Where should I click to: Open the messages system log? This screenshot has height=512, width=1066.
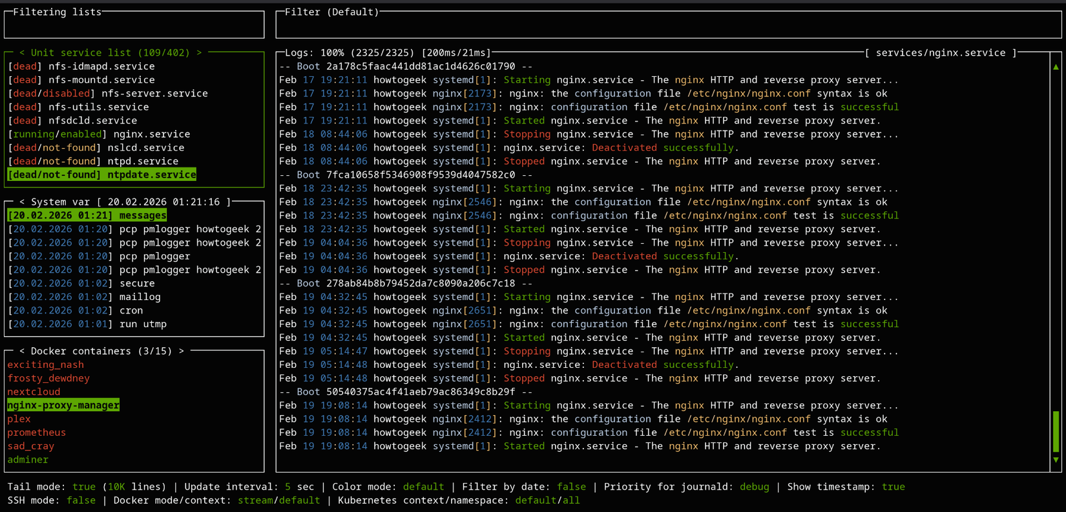87,216
